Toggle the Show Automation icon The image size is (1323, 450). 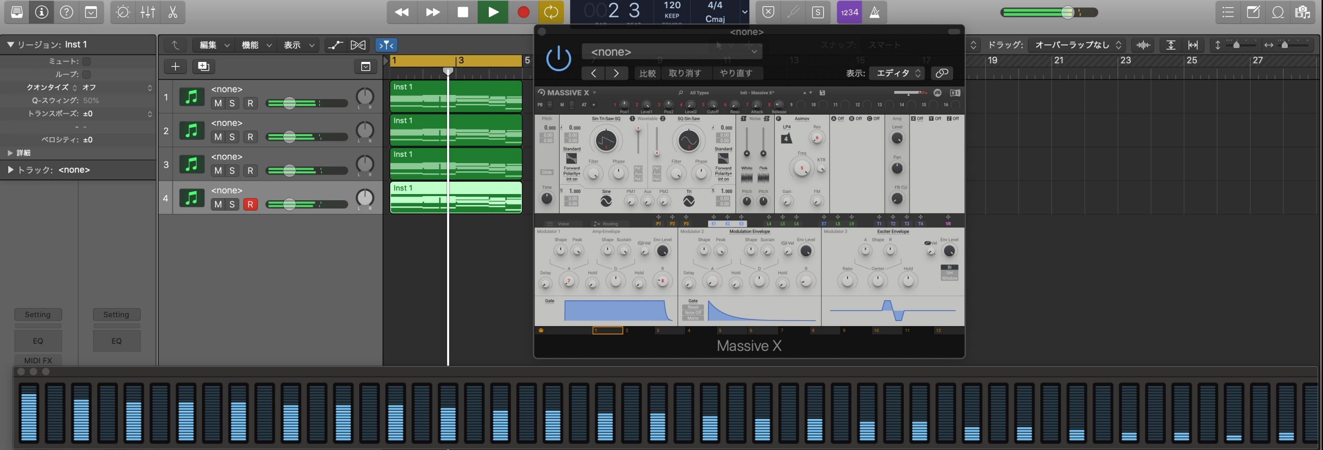click(x=335, y=45)
